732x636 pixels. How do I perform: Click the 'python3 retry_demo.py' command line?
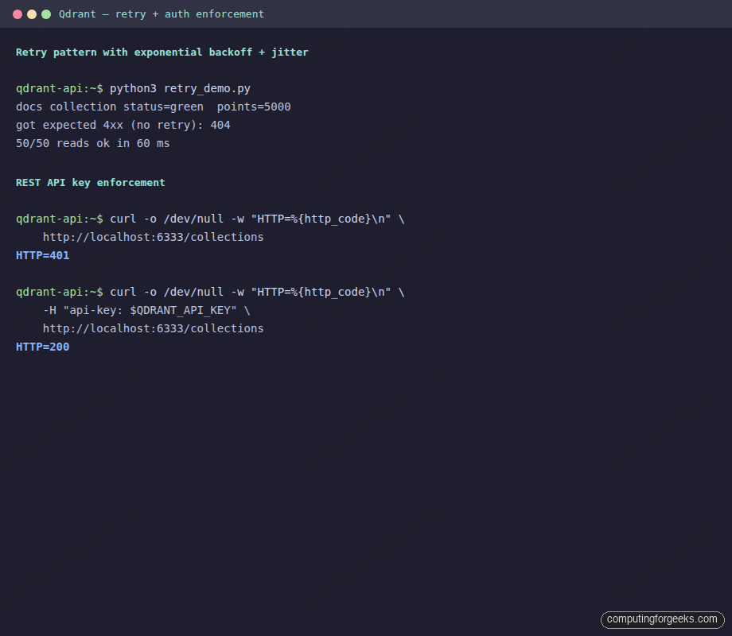click(133, 89)
